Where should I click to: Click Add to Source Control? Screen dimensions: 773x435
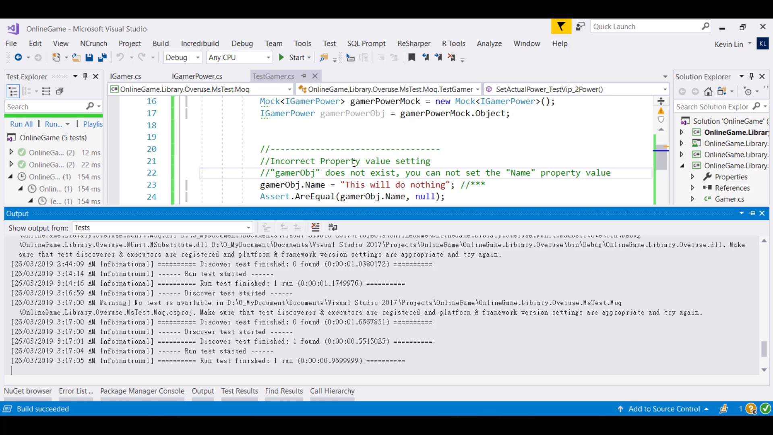point(664,409)
